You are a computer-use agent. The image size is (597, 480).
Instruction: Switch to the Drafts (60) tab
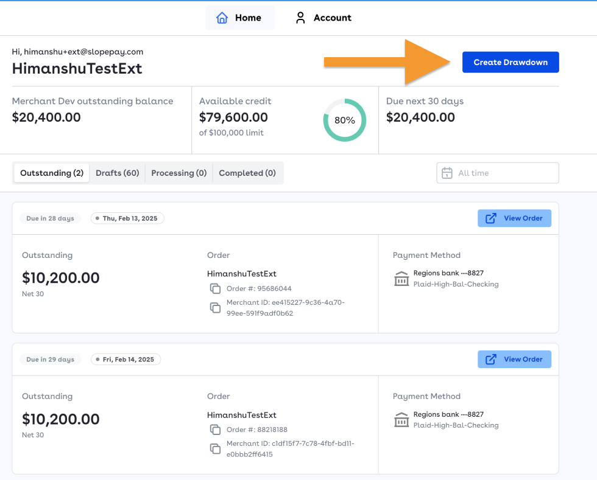(118, 173)
